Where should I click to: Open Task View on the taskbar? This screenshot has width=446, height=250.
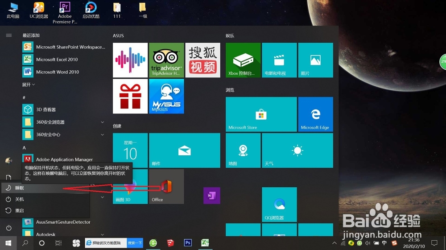tap(58, 243)
